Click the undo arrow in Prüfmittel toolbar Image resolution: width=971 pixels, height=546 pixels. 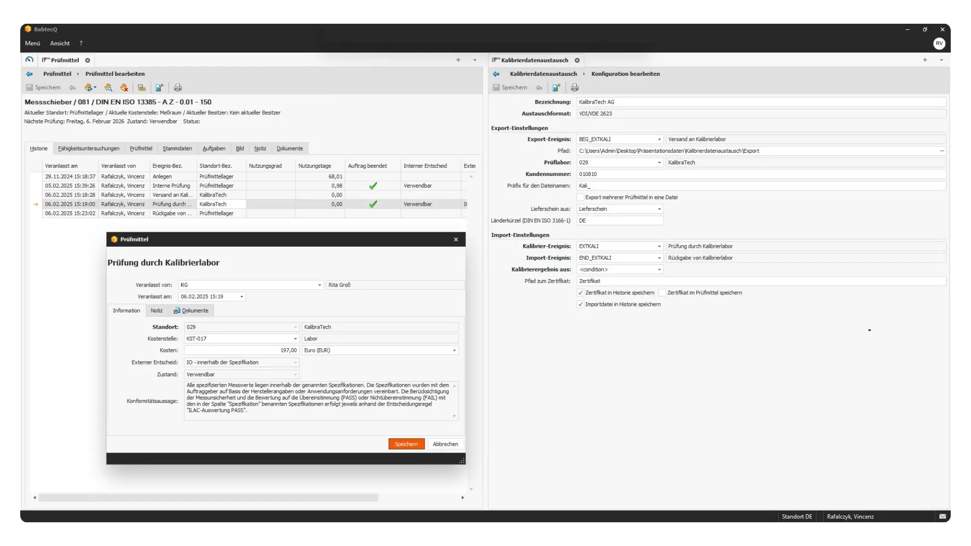click(72, 87)
